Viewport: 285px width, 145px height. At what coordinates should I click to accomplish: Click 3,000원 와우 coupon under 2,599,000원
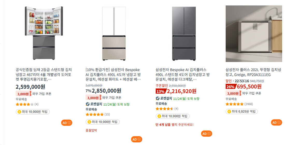(23, 94)
